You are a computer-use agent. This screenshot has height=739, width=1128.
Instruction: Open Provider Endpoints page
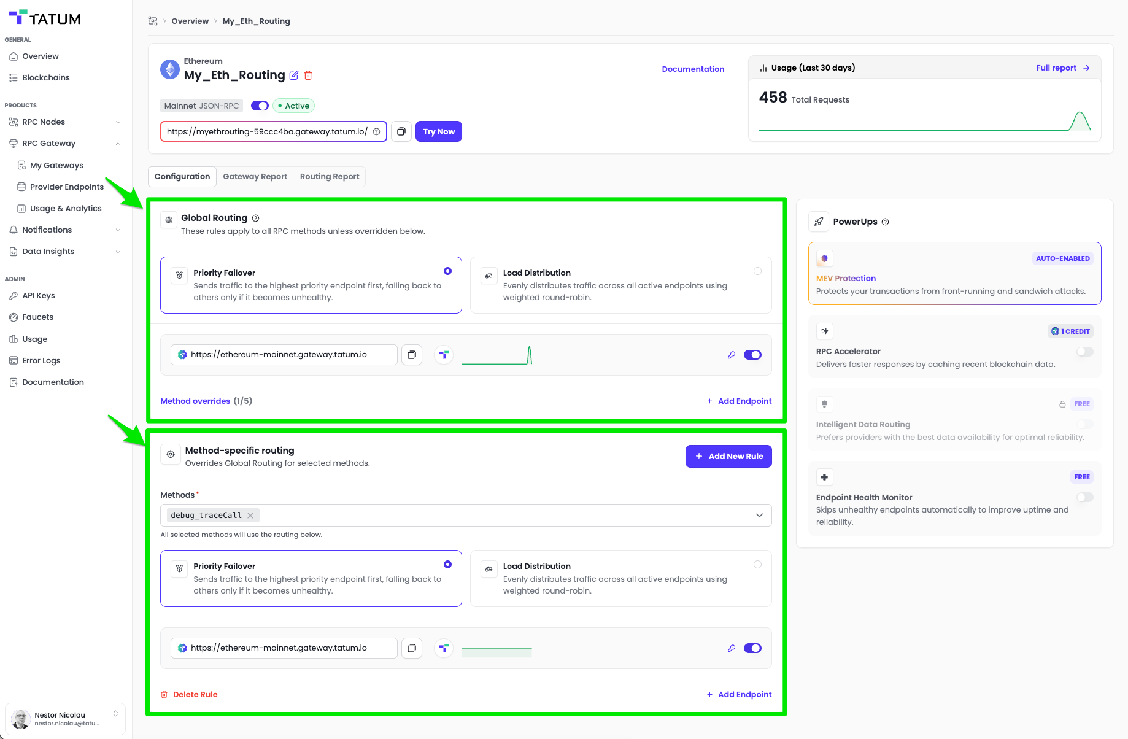pyautogui.click(x=67, y=187)
